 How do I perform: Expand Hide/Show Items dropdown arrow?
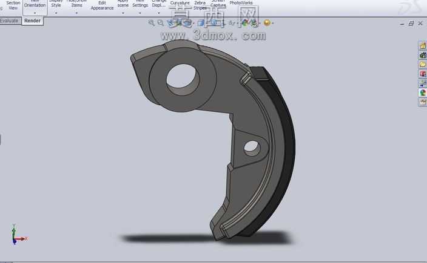pyautogui.click(x=76, y=13)
